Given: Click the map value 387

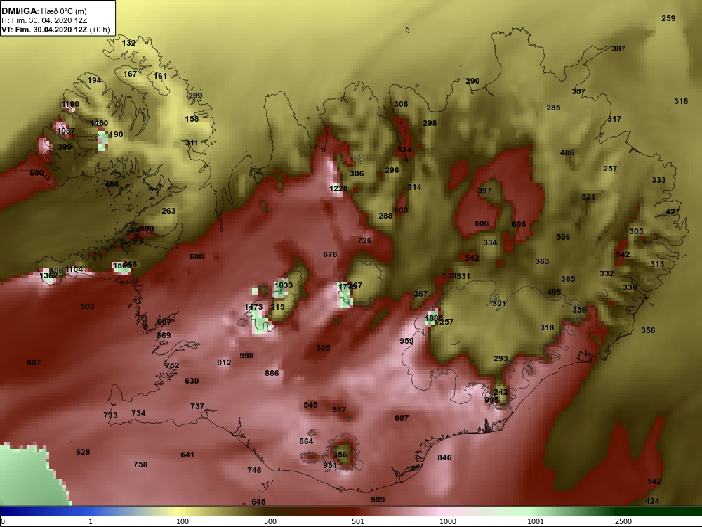Looking at the screenshot, I should pos(618,49).
